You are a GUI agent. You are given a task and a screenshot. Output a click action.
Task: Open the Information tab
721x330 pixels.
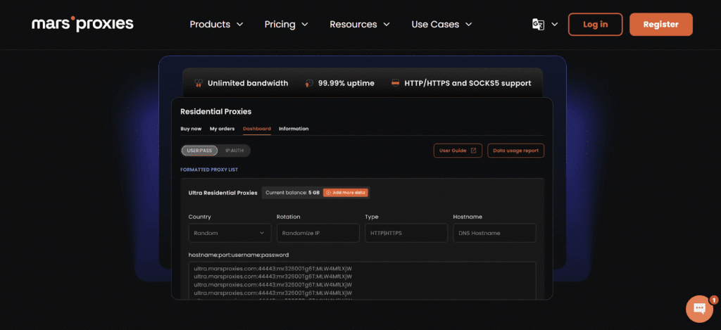(x=294, y=129)
